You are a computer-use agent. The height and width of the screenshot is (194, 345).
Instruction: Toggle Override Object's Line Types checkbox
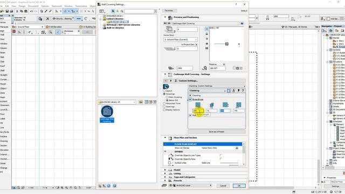coord(220,155)
